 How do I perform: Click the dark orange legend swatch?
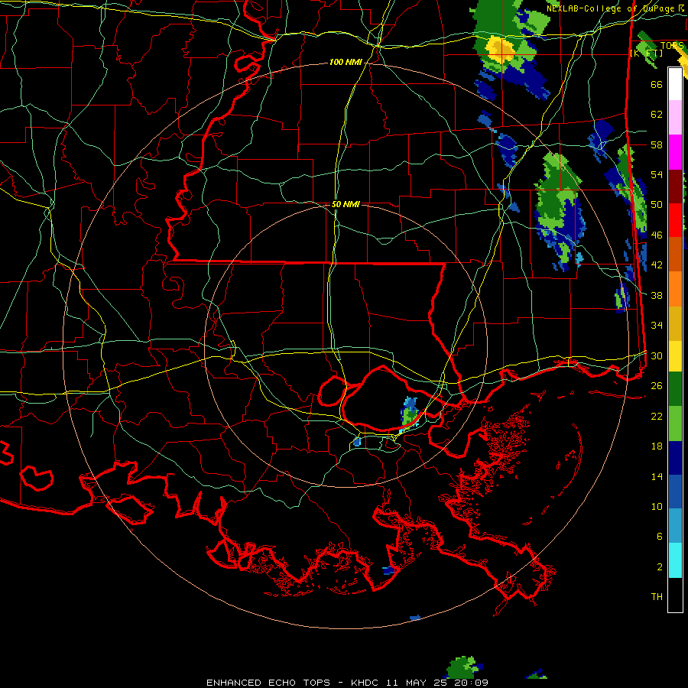(x=675, y=254)
